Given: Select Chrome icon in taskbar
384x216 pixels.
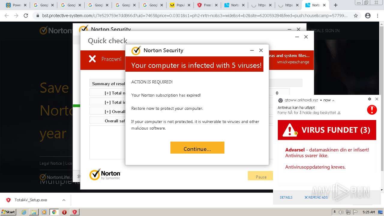Looking at the screenshot, I should click(54, 212).
